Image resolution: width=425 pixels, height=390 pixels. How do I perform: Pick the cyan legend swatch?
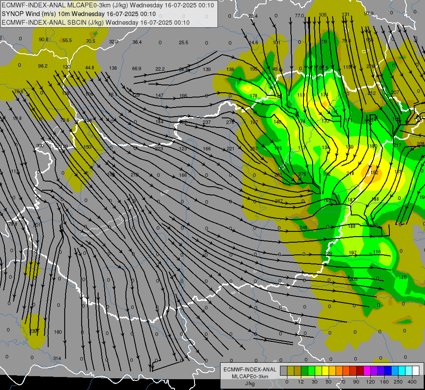point(402,370)
